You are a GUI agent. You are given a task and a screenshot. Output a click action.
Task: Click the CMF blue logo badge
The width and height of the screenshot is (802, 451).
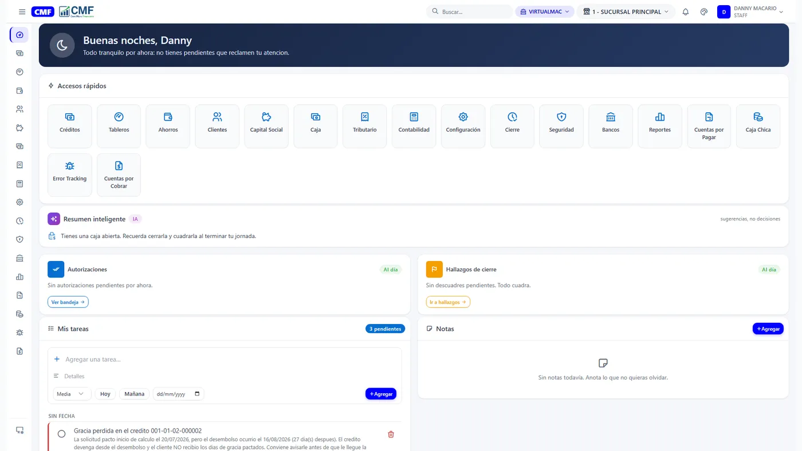[x=43, y=11]
